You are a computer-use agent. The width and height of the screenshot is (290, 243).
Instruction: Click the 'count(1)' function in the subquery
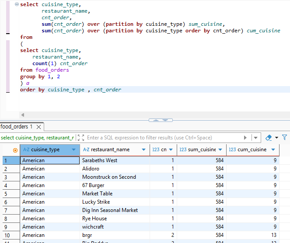[x=44, y=63]
